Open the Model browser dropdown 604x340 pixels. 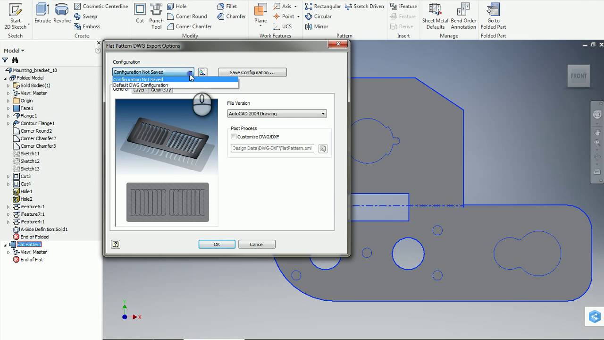[x=14, y=51]
